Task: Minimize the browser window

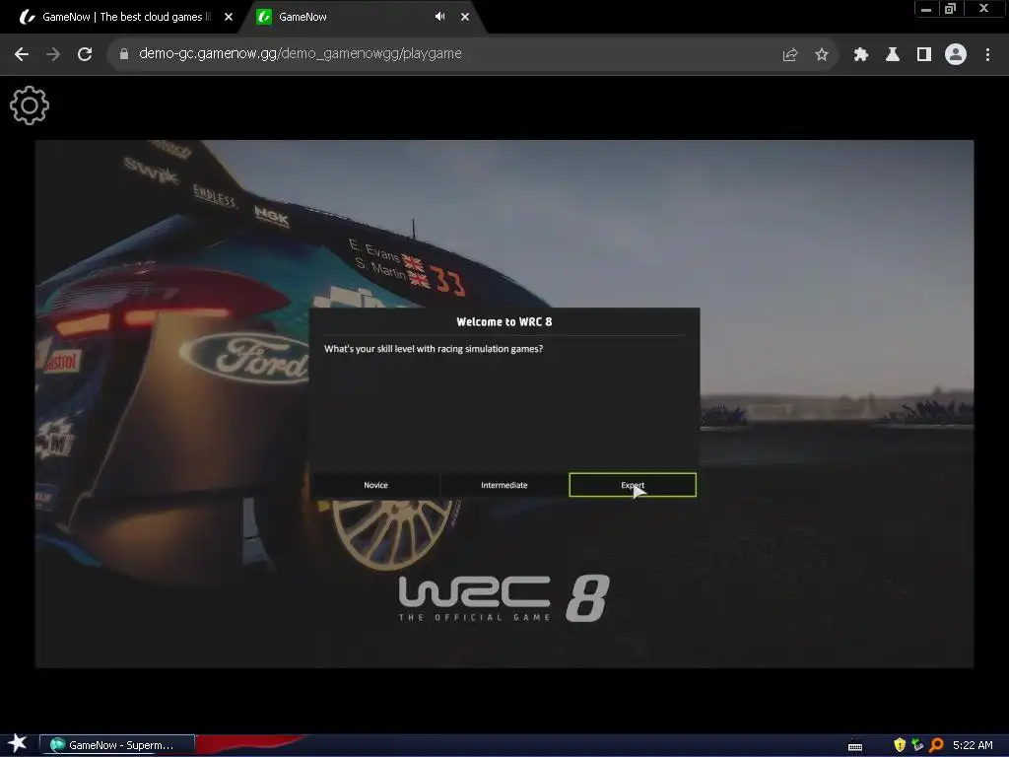Action: 926,9
